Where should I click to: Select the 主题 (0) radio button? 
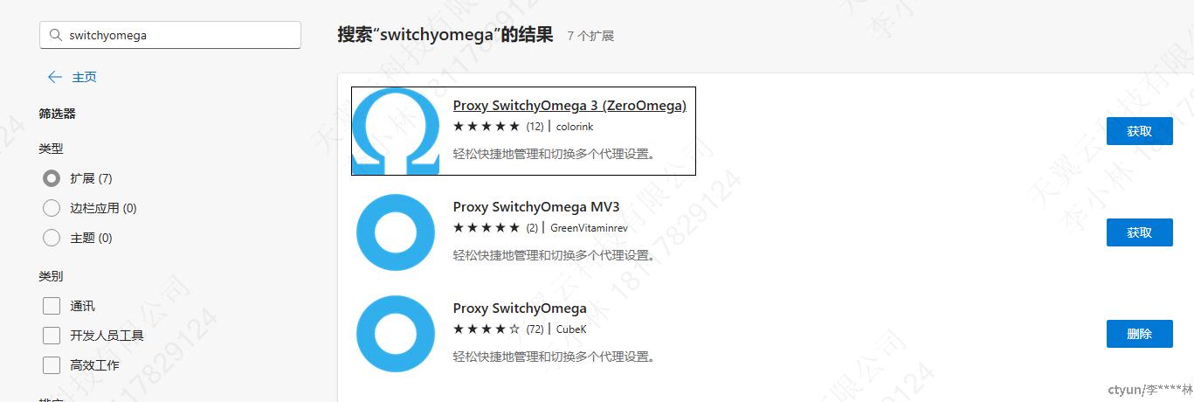pyautogui.click(x=52, y=238)
